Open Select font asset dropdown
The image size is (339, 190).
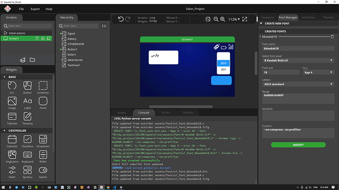[x=298, y=61]
